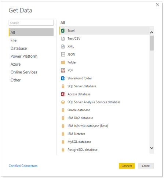Viewport: 164px width, 178px height.
Task: Click the IBM Informix database icon
Action: 63,126
